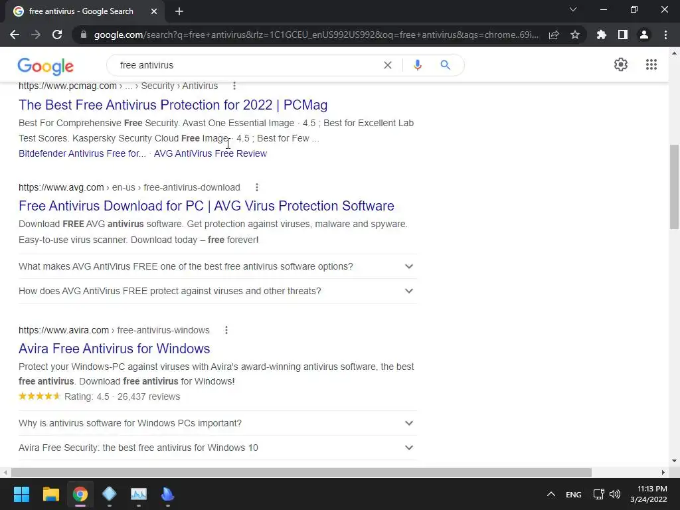Screen dimensions: 680x510
Task: Open more options for avg.com result
Action: tap(257, 187)
